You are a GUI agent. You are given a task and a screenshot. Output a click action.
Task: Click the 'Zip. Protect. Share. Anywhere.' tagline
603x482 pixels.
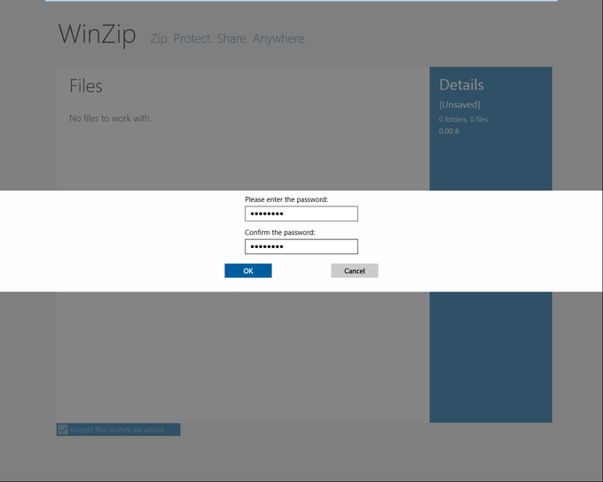tap(229, 38)
